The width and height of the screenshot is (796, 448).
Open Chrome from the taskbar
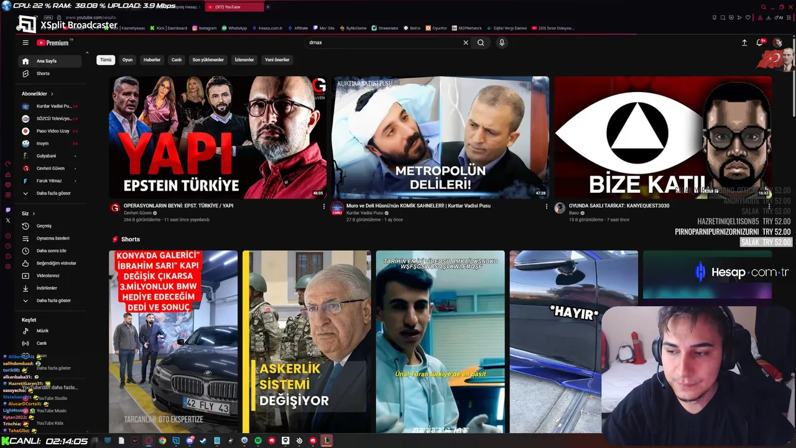pyautogui.click(x=162, y=441)
